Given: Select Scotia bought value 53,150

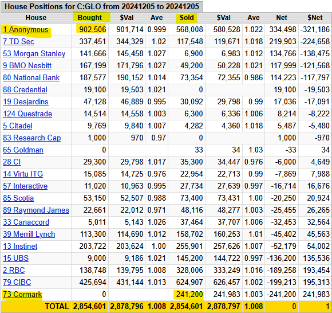Looking at the screenshot, I should tap(94, 198).
